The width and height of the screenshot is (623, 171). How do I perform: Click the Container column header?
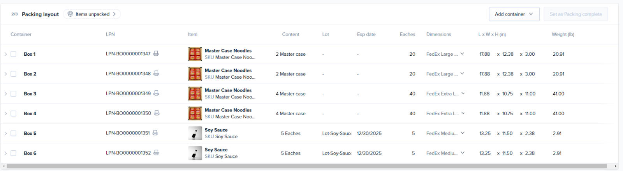click(x=21, y=34)
